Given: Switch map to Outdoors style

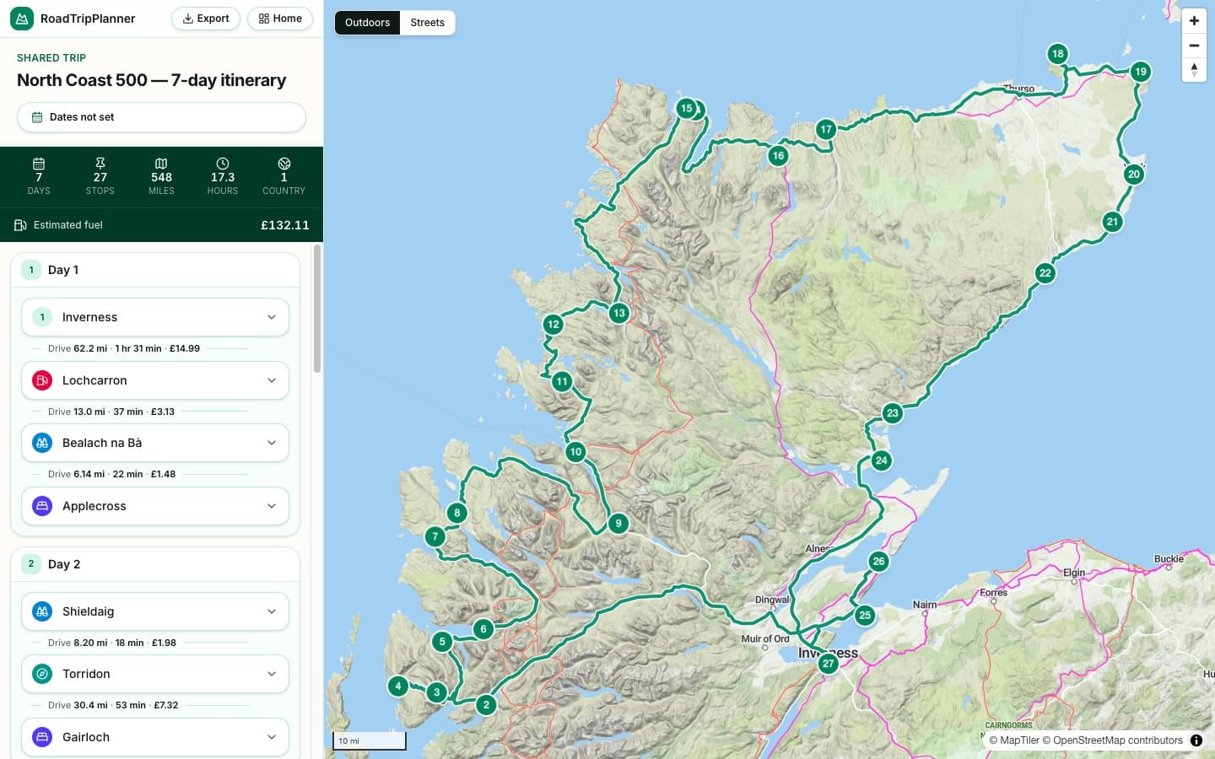Looking at the screenshot, I should pos(367,23).
